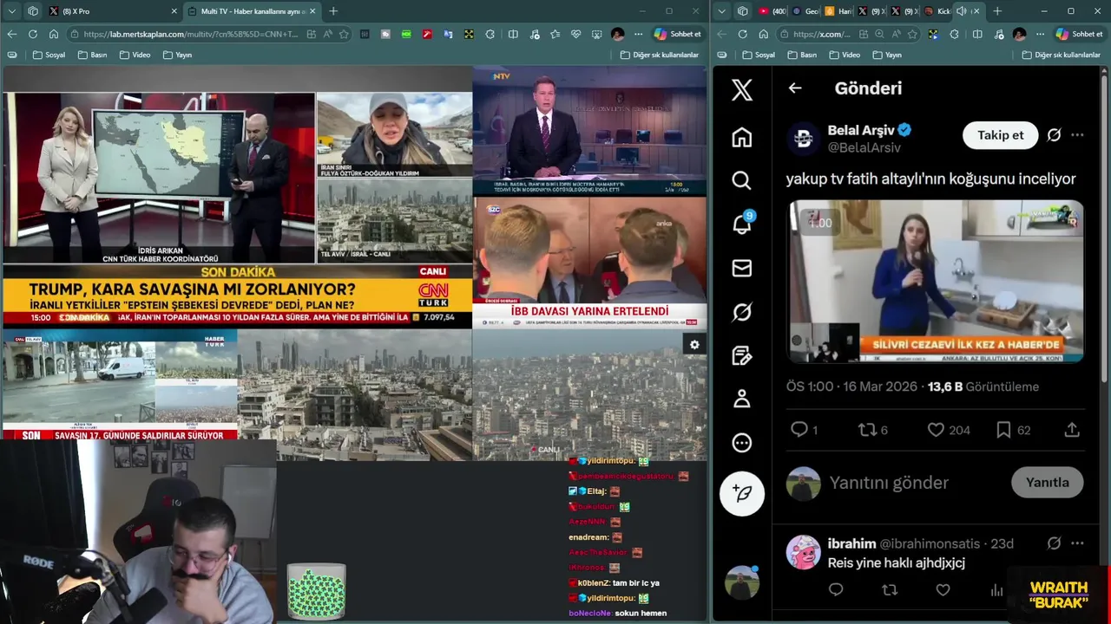This screenshot has height=624, width=1111.
Task: Repost Belal Arşiv's post
Action: point(867,430)
